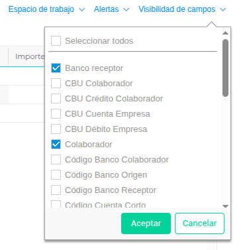Click the chevron next to Visibilidad de campos
The width and height of the screenshot is (245, 250).
223,10
